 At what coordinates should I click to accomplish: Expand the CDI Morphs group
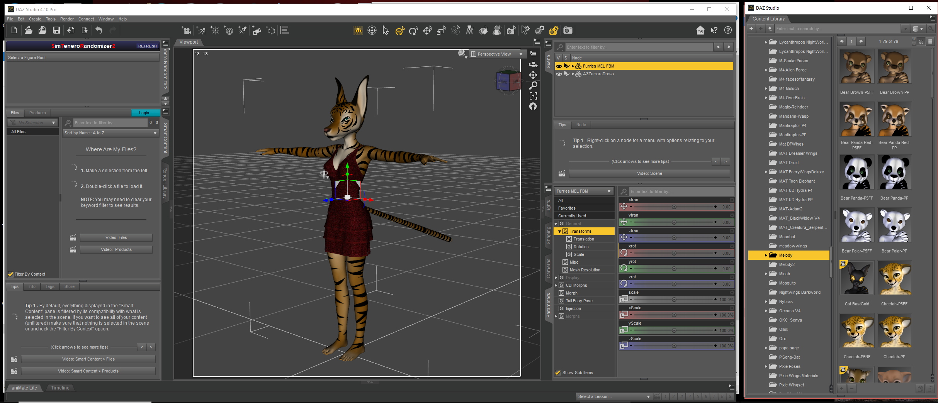pos(556,285)
